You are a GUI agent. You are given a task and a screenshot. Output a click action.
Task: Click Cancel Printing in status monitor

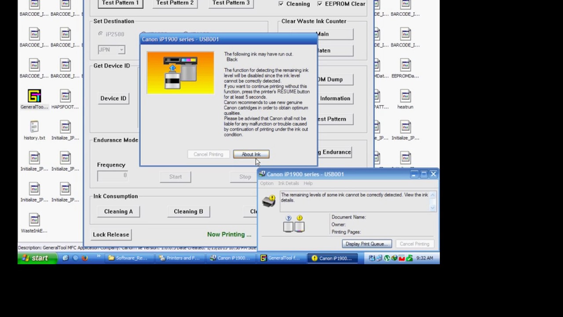pyautogui.click(x=414, y=244)
